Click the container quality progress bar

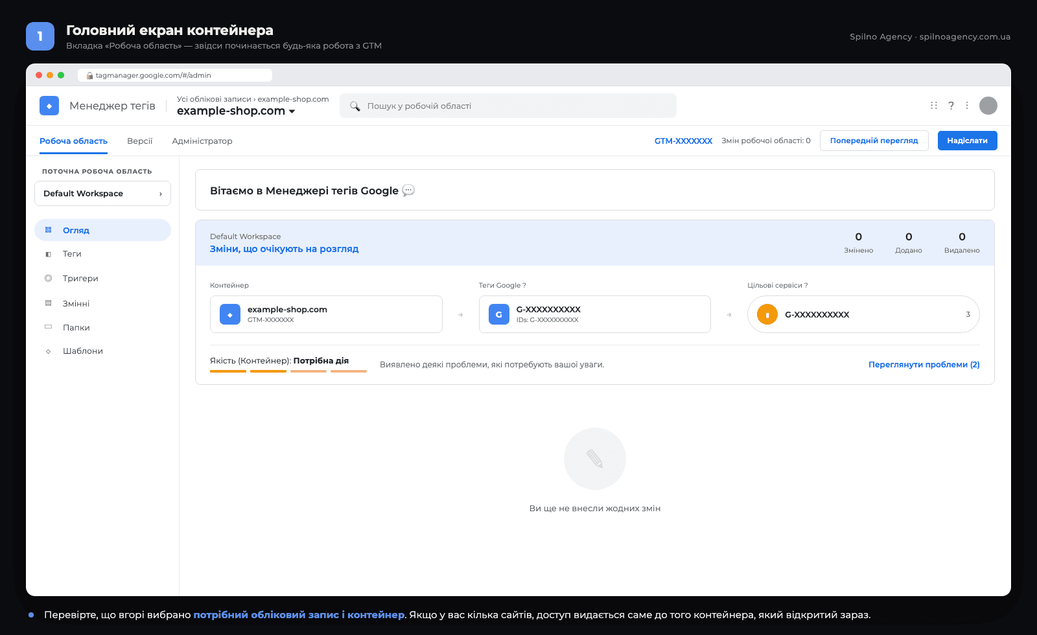[x=288, y=371]
